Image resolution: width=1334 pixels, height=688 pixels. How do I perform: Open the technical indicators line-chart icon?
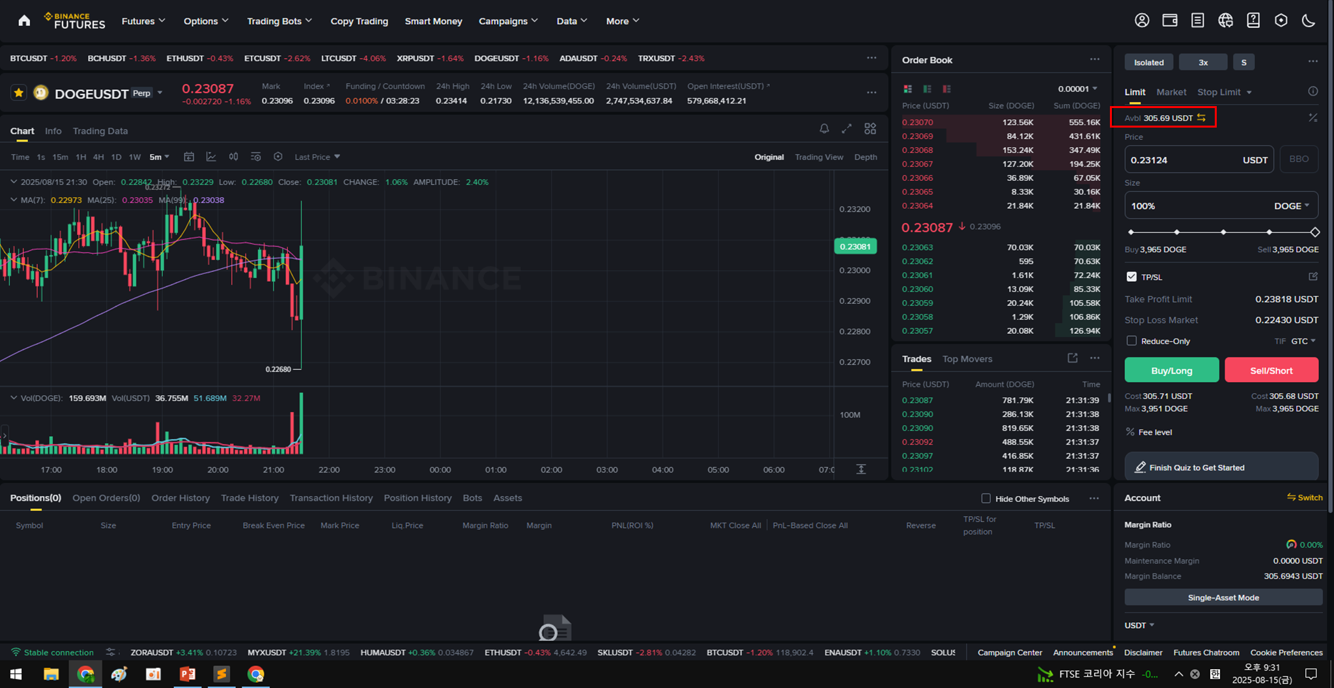coord(211,157)
